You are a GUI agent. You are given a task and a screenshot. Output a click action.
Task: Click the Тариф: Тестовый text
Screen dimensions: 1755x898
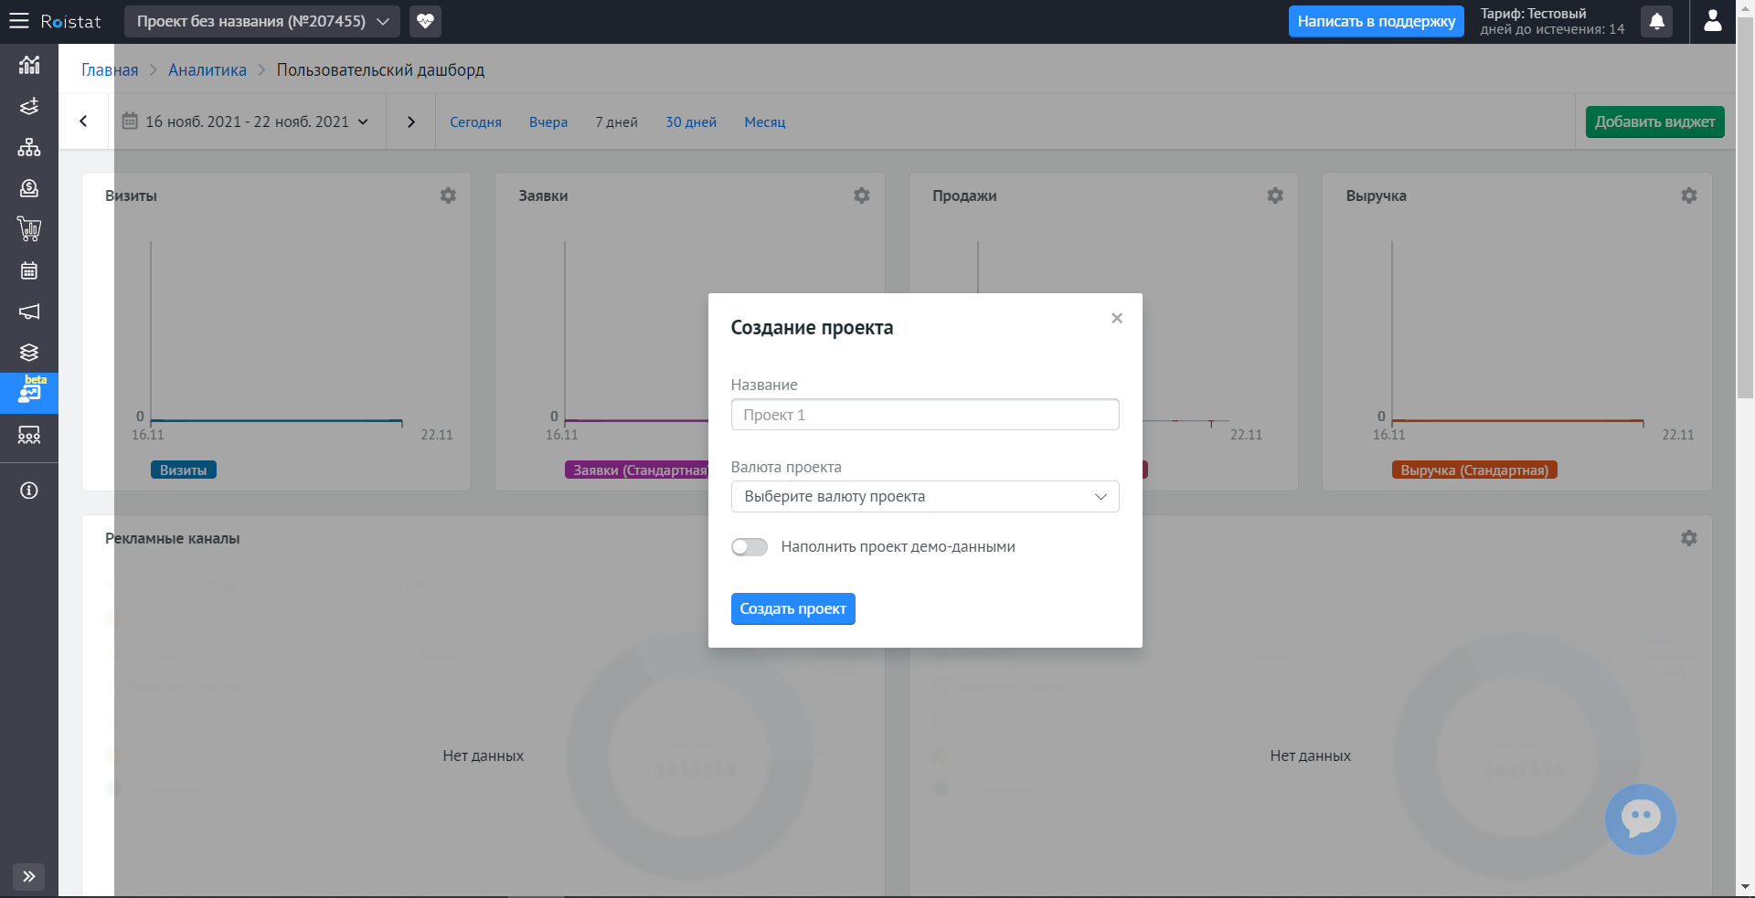click(1533, 14)
